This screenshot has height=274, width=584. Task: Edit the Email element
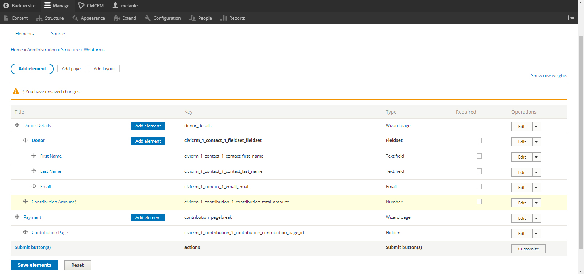coord(522,188)
